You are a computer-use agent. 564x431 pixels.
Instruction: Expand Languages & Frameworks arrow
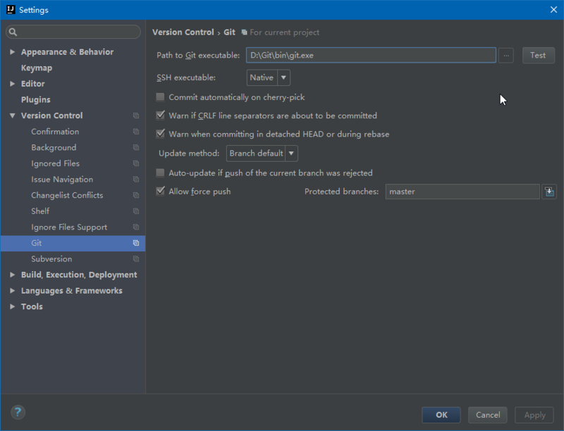pos(12,291)
